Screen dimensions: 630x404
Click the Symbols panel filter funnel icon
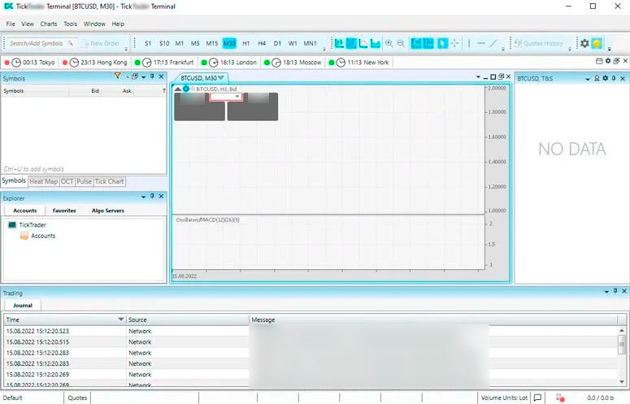point(118,76)
